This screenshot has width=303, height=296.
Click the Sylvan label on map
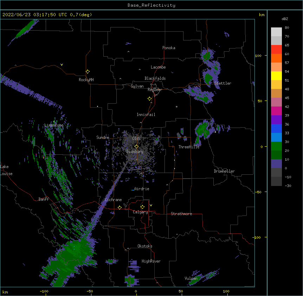pos(137,86)
